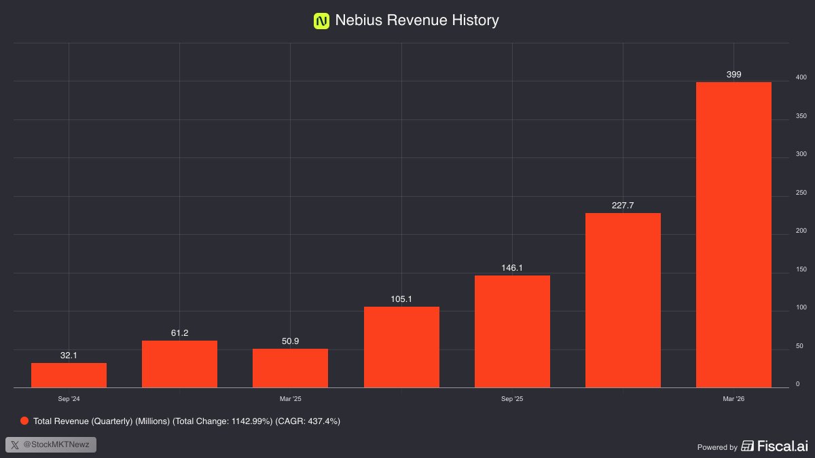Screen dimensions: 815x458
Task: Click the X logo beside @StockMKTNewz
Action: [15, 445]
